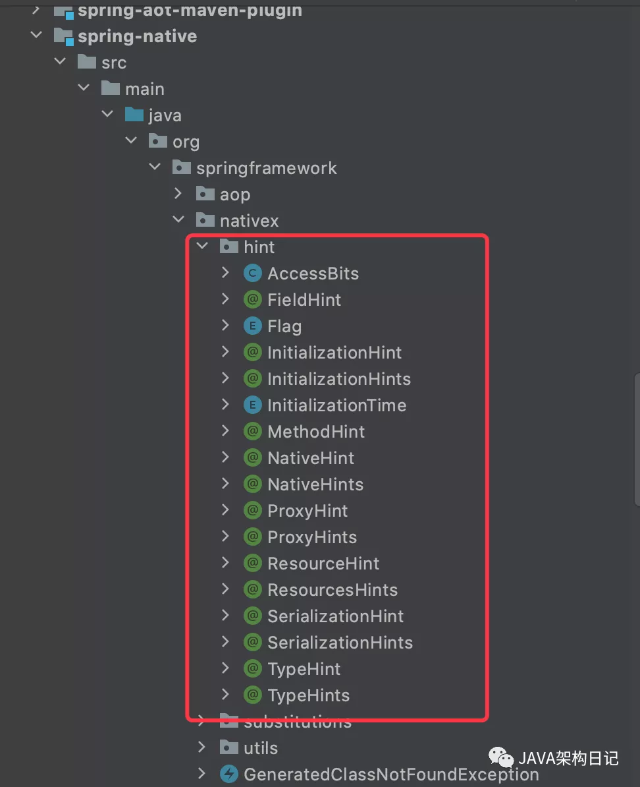This screenshot has height=787, width=640.
Task: Click the GeneratedClassNotFoundException exception icon
Action: coord(229,774)
